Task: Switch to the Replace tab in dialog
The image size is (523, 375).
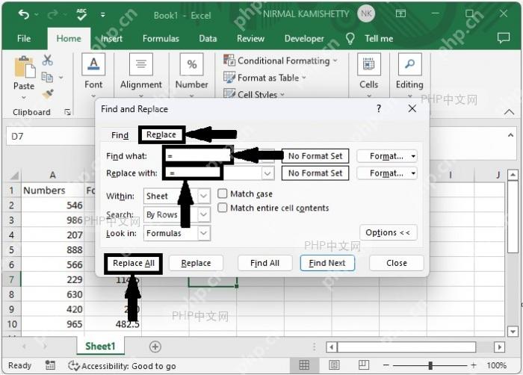Action: click(x=161, y=134)
